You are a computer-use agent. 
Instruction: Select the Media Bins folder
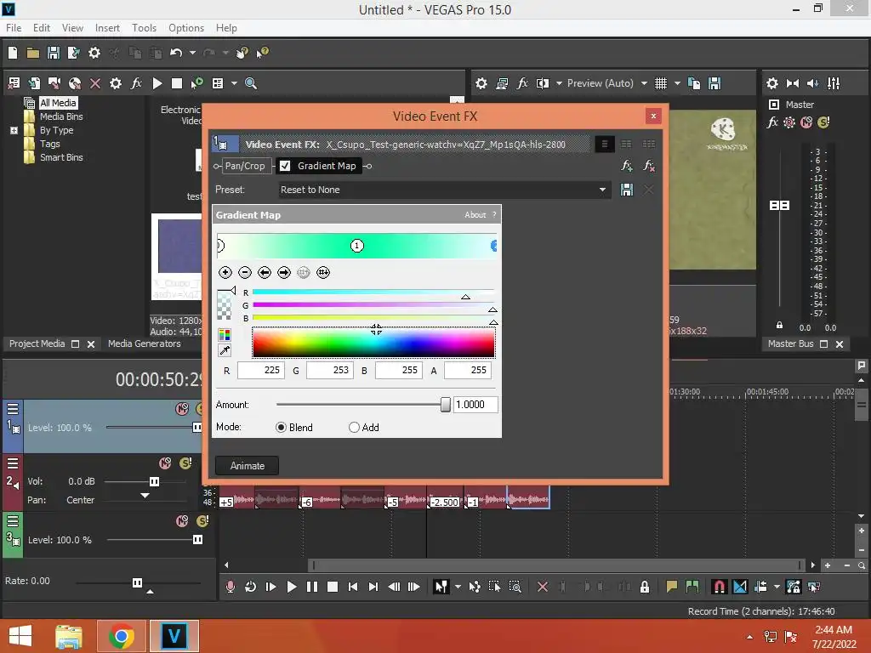pos(61,116)
